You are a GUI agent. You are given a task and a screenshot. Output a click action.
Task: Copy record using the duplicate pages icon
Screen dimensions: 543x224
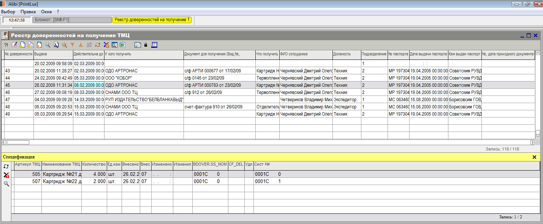coord(30,45)
